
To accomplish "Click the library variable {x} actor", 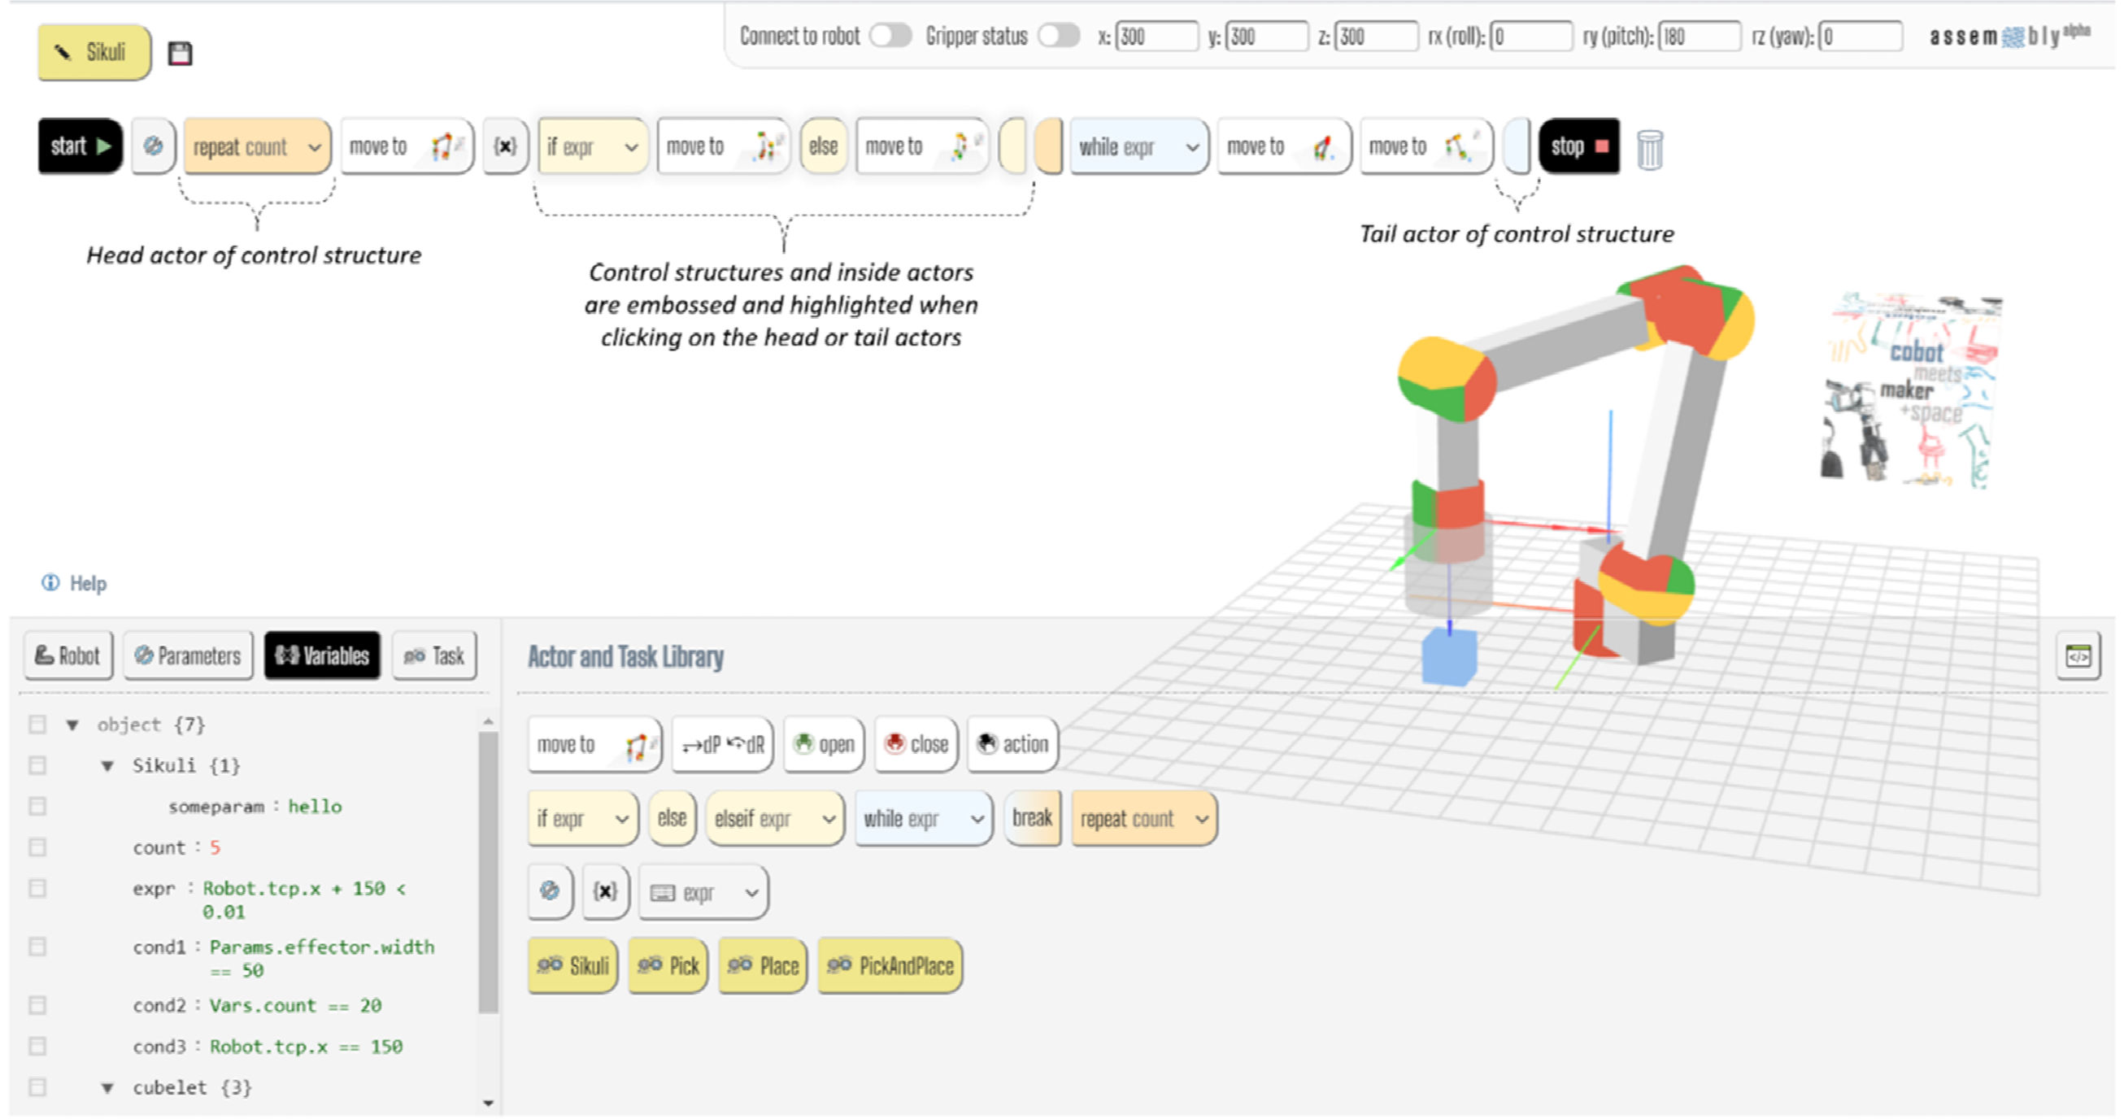I will (605, 891).
